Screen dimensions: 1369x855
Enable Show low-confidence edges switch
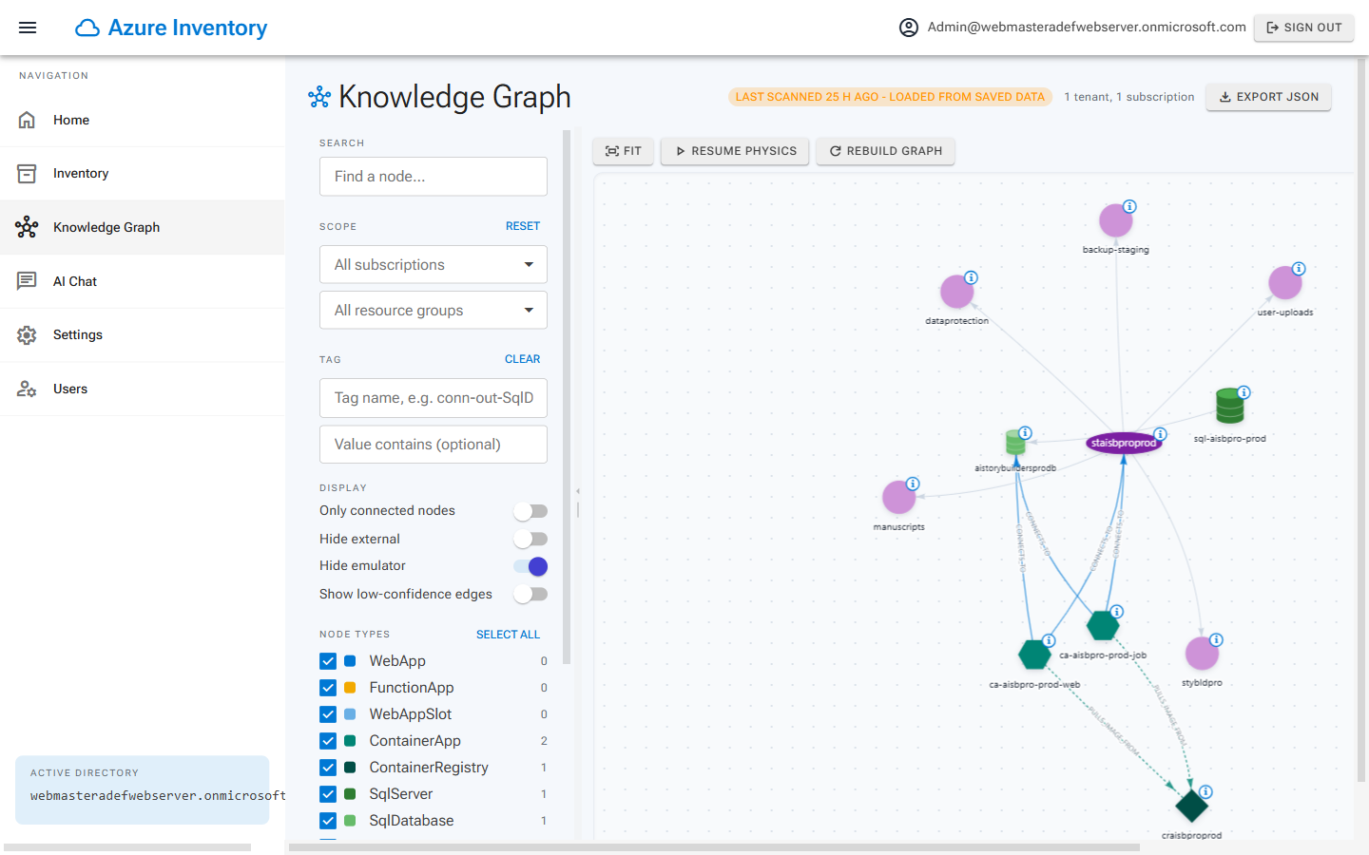tap(530, 595)
